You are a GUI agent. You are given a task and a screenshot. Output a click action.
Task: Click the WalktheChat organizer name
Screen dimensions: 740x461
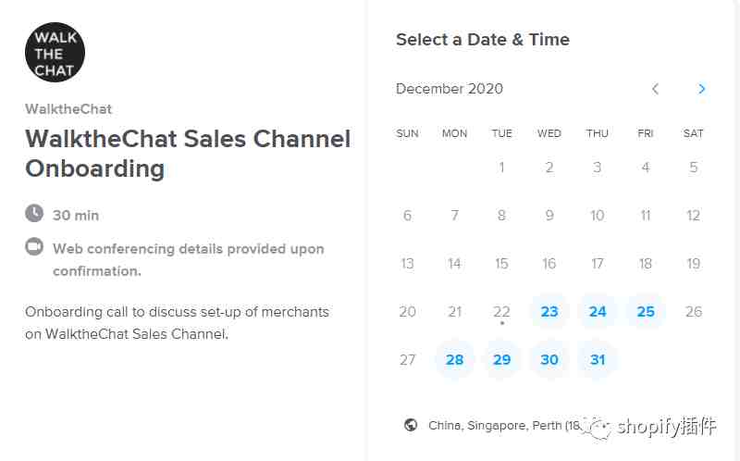point(68,109)
